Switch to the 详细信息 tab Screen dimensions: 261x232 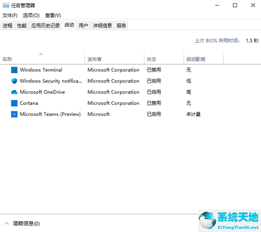click(102, 26)
